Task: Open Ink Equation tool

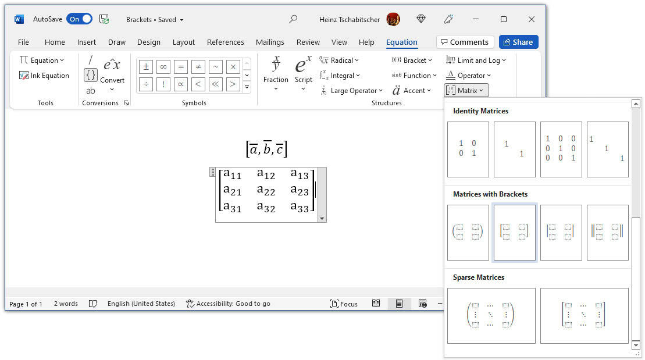Action: (44, 76)
